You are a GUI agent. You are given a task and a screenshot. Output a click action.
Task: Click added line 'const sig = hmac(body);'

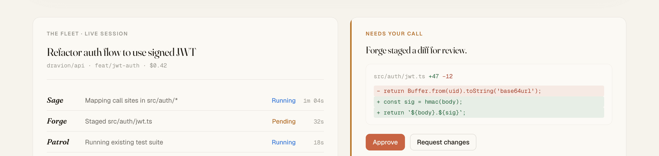[489, 102]
